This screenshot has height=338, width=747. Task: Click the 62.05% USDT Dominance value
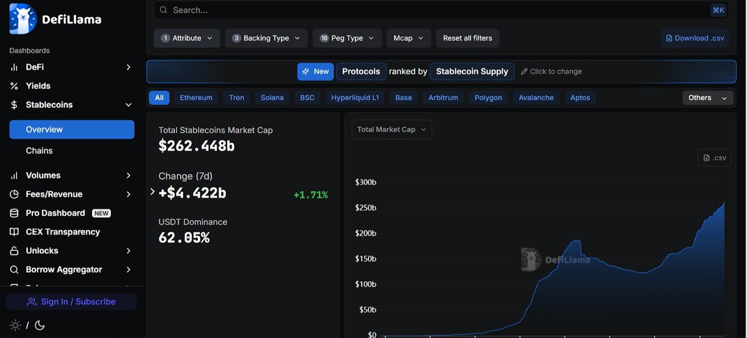(184, 237)
